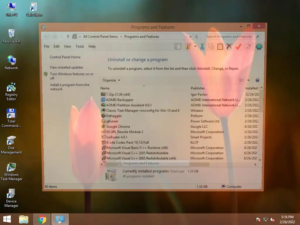Open the Organize dropdown
300x225 pixels.
pos(111,80)
